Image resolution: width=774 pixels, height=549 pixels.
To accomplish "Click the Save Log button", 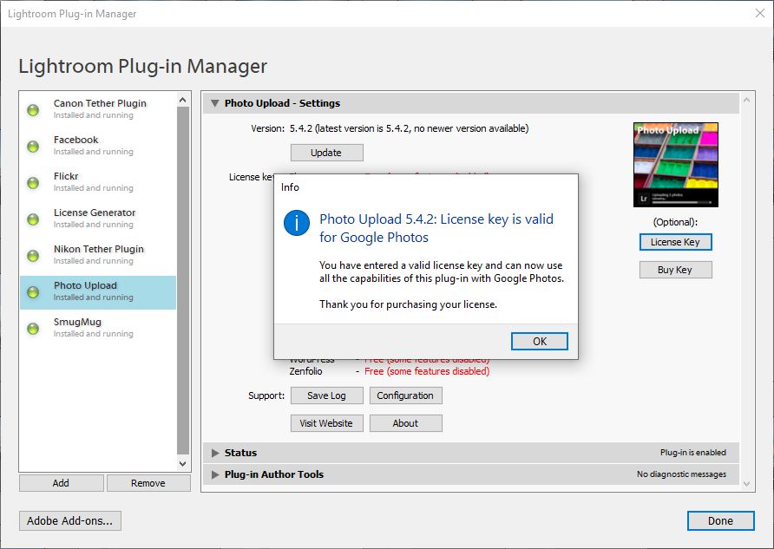I will click(326, 395).
